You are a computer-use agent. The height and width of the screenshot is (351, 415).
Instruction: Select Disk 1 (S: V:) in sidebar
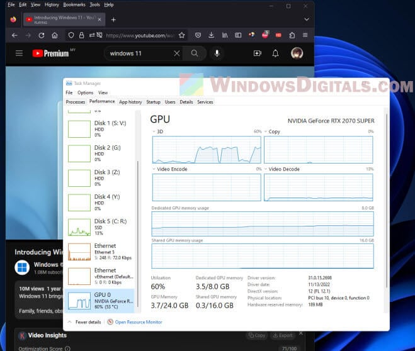pos(99,129)
